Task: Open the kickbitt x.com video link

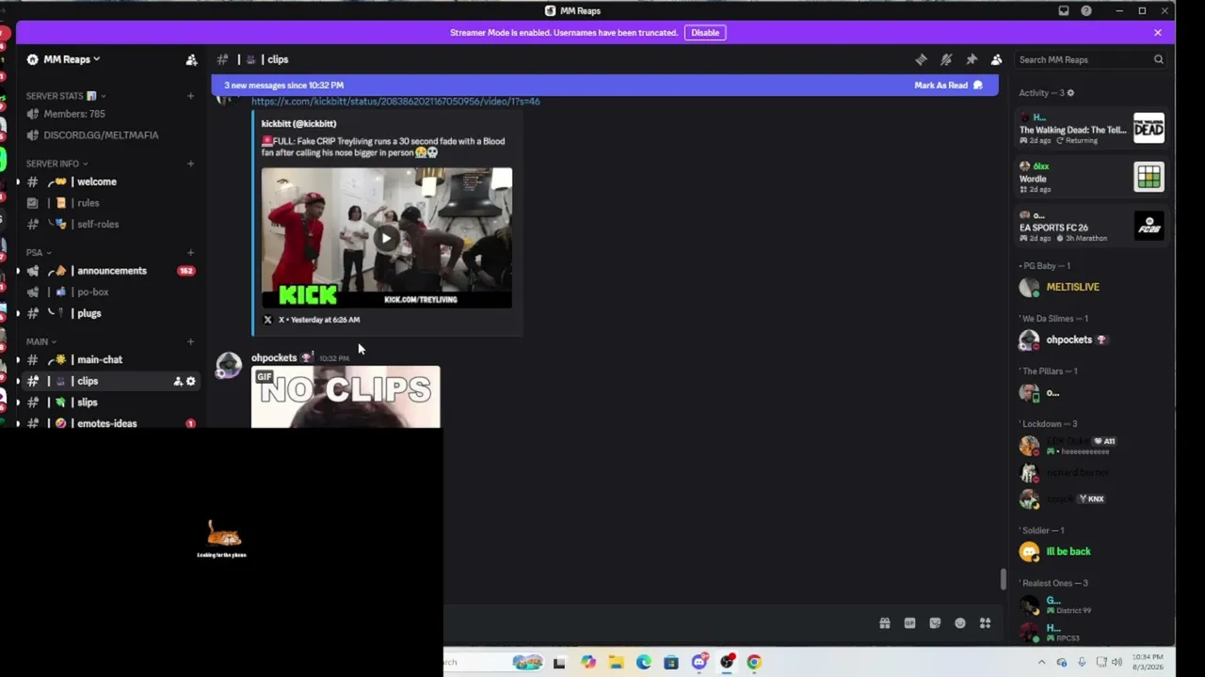Action: 395,101
